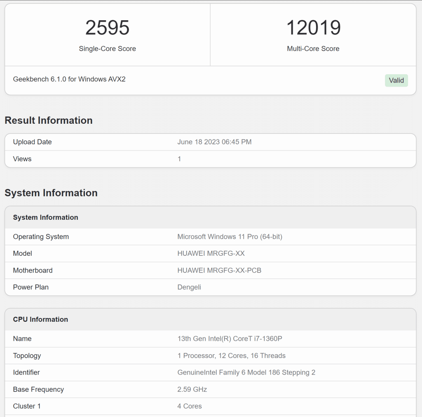The height and width of the screenshot is (417, 422).
Task: Click the Views label
Action: pyautogui.click(x=22, y=159)
